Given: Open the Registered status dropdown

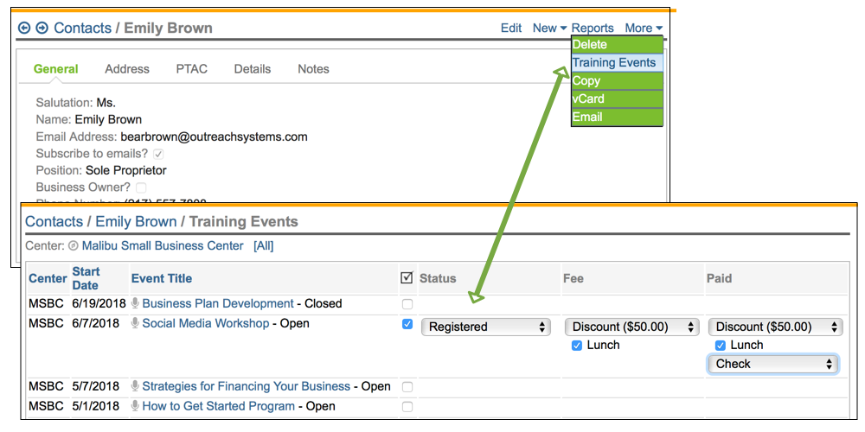Looking at the screenshot, I should (486, 327).
